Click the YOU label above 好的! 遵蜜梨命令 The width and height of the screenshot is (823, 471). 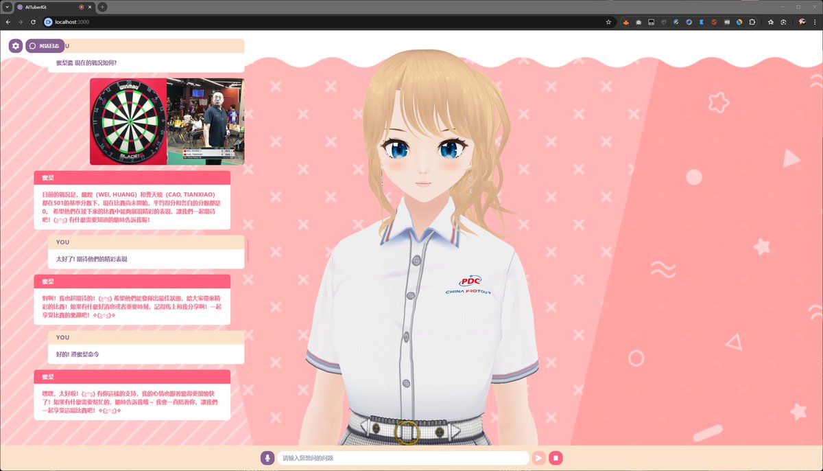point(62,338)
